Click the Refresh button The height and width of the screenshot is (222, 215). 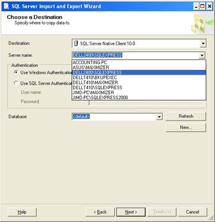coord(186,116)
